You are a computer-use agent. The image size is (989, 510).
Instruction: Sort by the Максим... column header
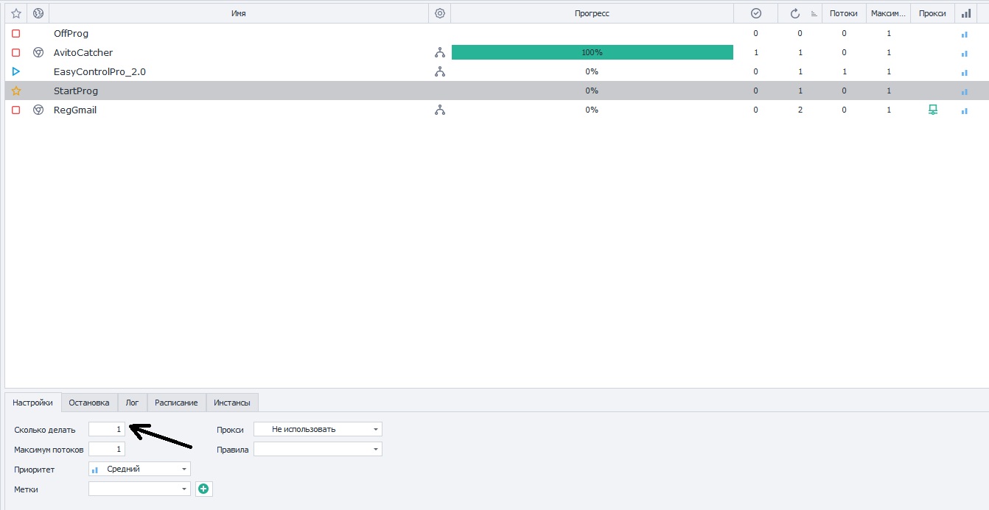[888, 13]
